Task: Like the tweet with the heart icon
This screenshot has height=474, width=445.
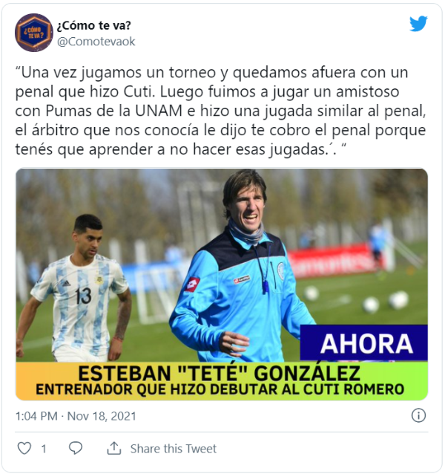Action: [24, 448]
